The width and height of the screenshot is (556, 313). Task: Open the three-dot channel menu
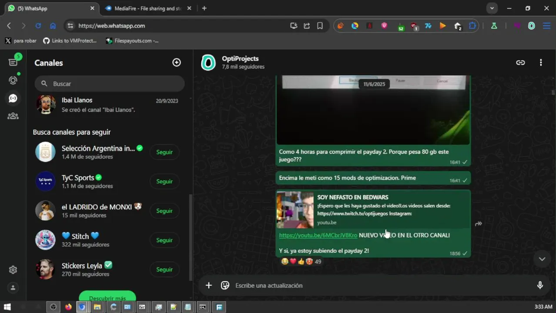[541, 63]
